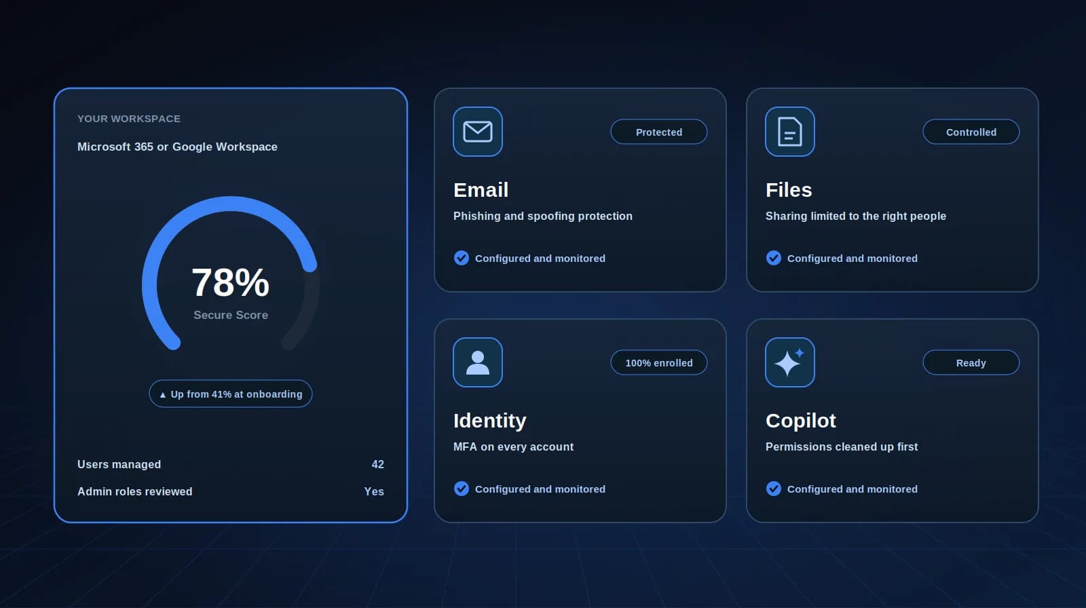Click the Users managed label

pos(119,464)
